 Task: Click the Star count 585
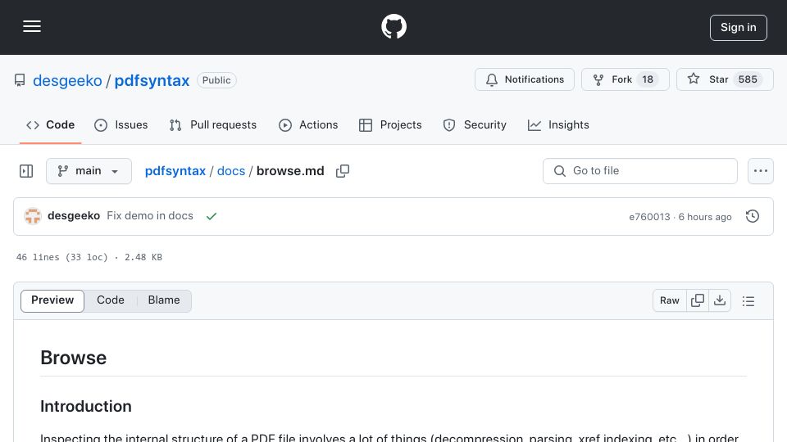tap(748, 79)
